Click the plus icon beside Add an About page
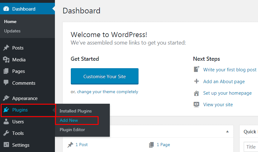The width and height of the screenshot is (258, 152). pos(197,81)
